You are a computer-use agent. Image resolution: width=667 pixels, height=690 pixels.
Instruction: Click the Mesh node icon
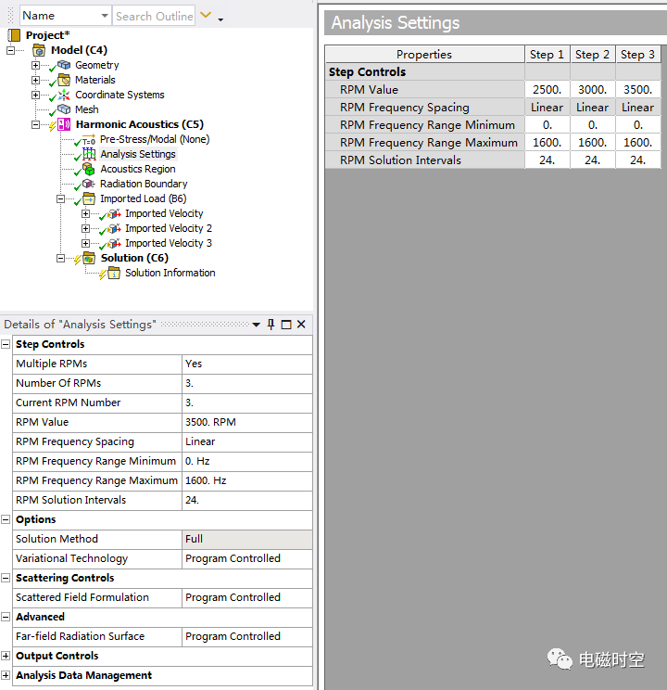pyautogui.click(x=64, y=109)
